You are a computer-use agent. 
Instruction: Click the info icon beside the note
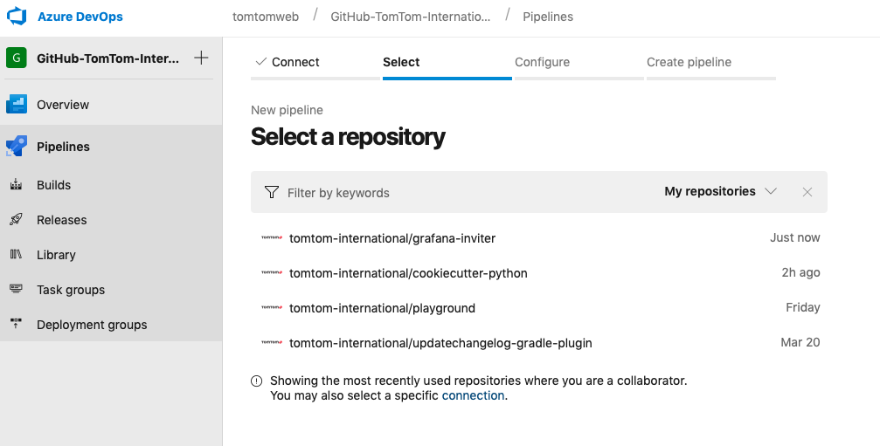tap(256, 381)
